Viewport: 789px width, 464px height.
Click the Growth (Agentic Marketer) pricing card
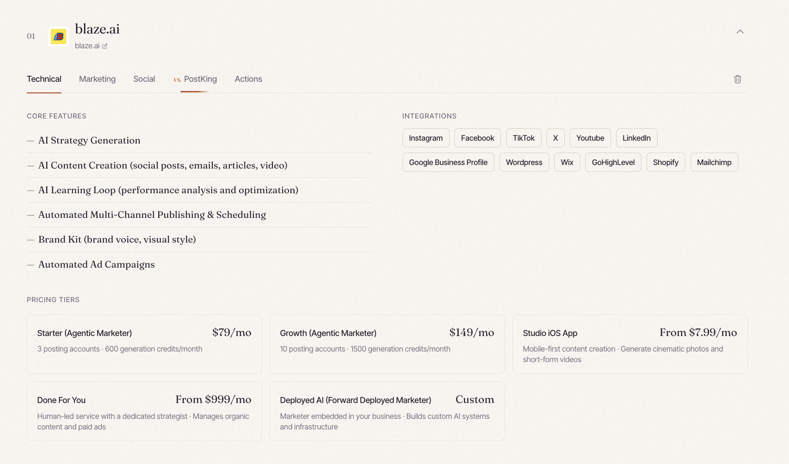pyautogui.click(x=387, y=344)
